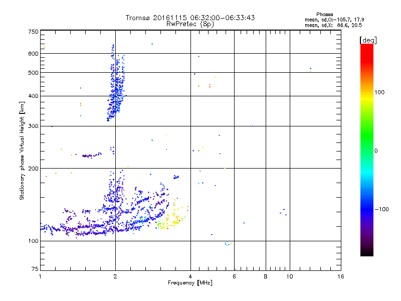Click the colorbar '100' tick label
The width and height of the screenshot is (401, 301).
click(x=379, y=92)
